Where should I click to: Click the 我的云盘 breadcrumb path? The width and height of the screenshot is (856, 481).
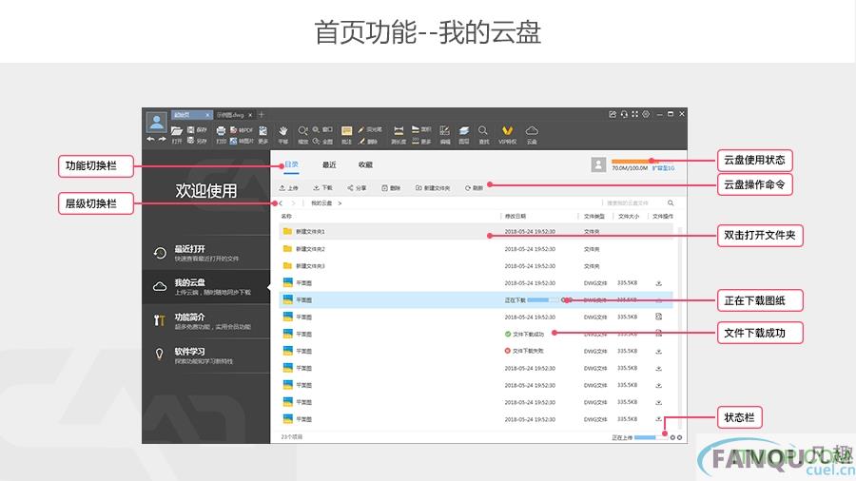pyautogui.click(x=321, y=202)
